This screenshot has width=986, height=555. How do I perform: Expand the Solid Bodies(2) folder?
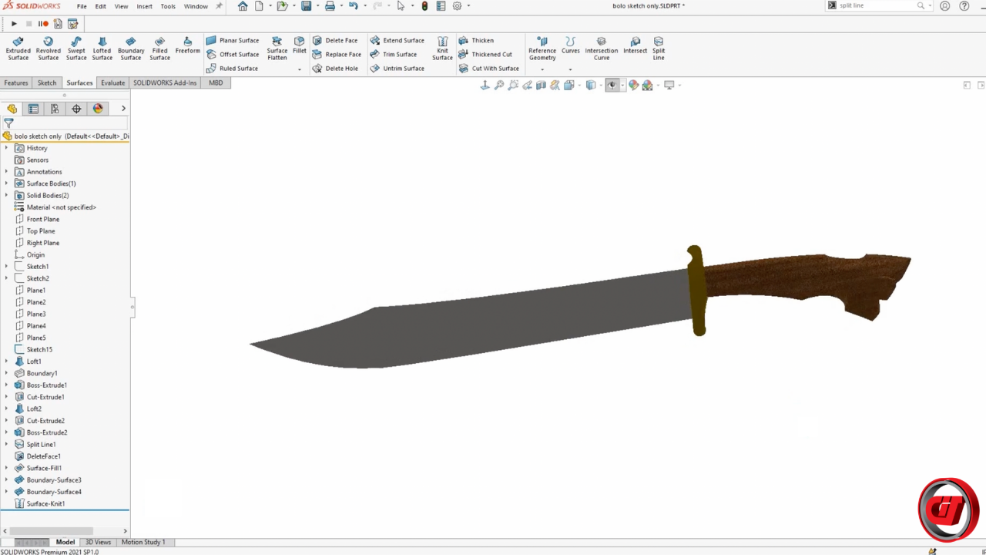pyautogui.click(x=6, y=196)
